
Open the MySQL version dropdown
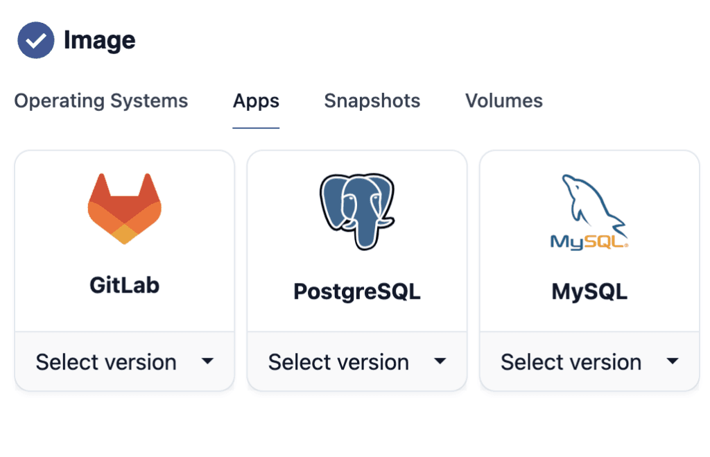tap(589, 361)
